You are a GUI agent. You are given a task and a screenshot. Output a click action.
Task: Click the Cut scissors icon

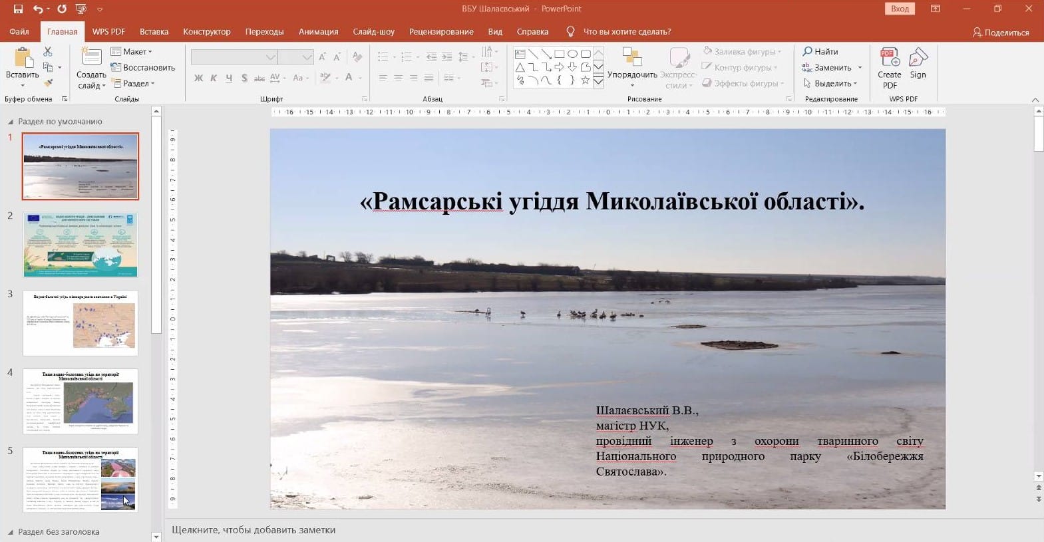[x=48, y=52]
